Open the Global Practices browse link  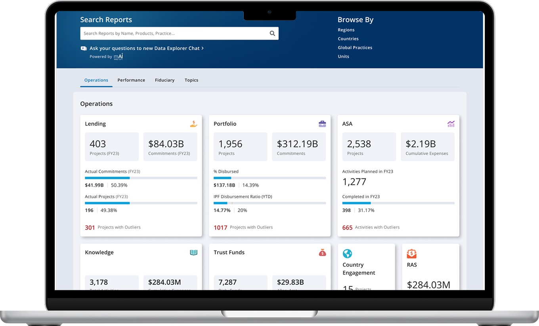(355, 47)
